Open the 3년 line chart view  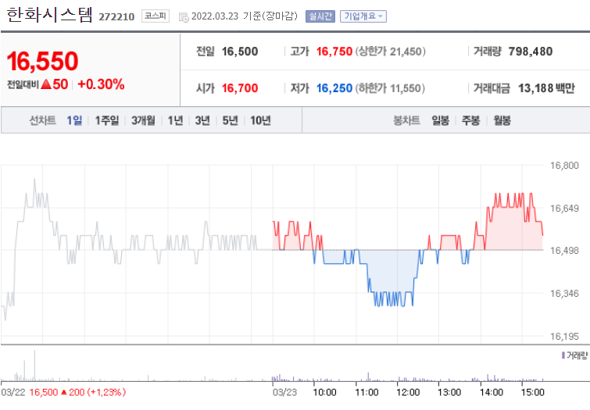[x=202, y=120]
